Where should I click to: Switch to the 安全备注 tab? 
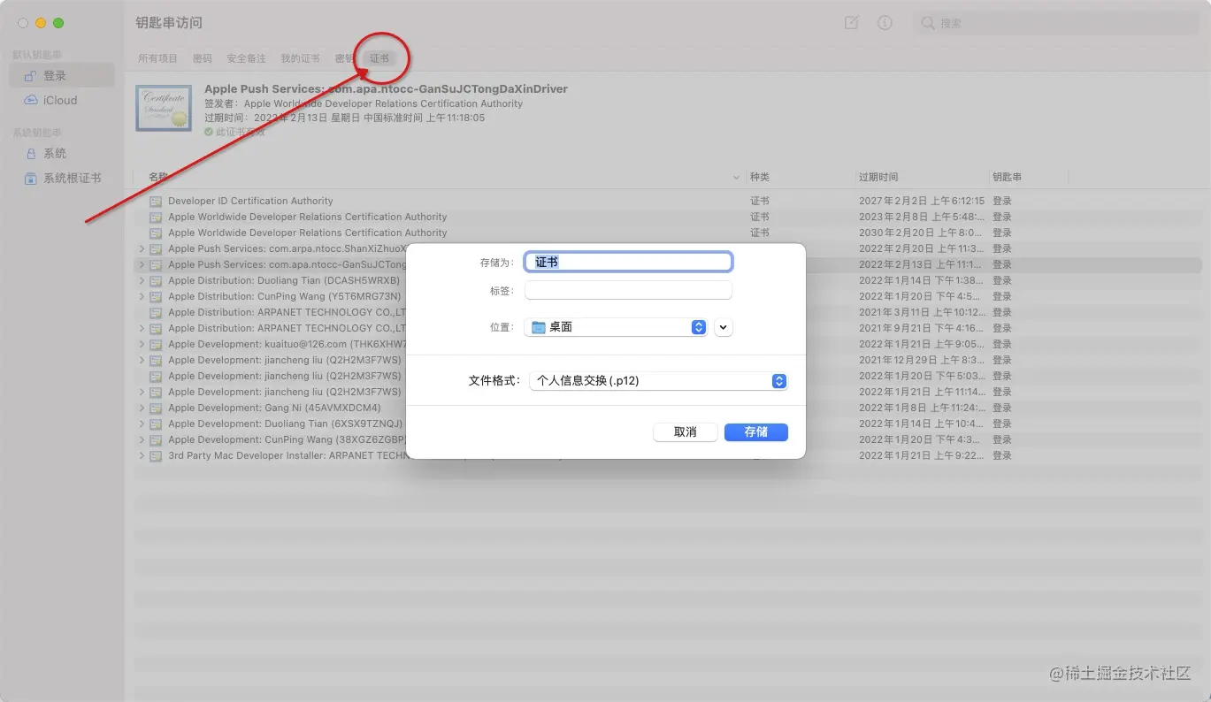pyautogui.click(x=246, y=58)
